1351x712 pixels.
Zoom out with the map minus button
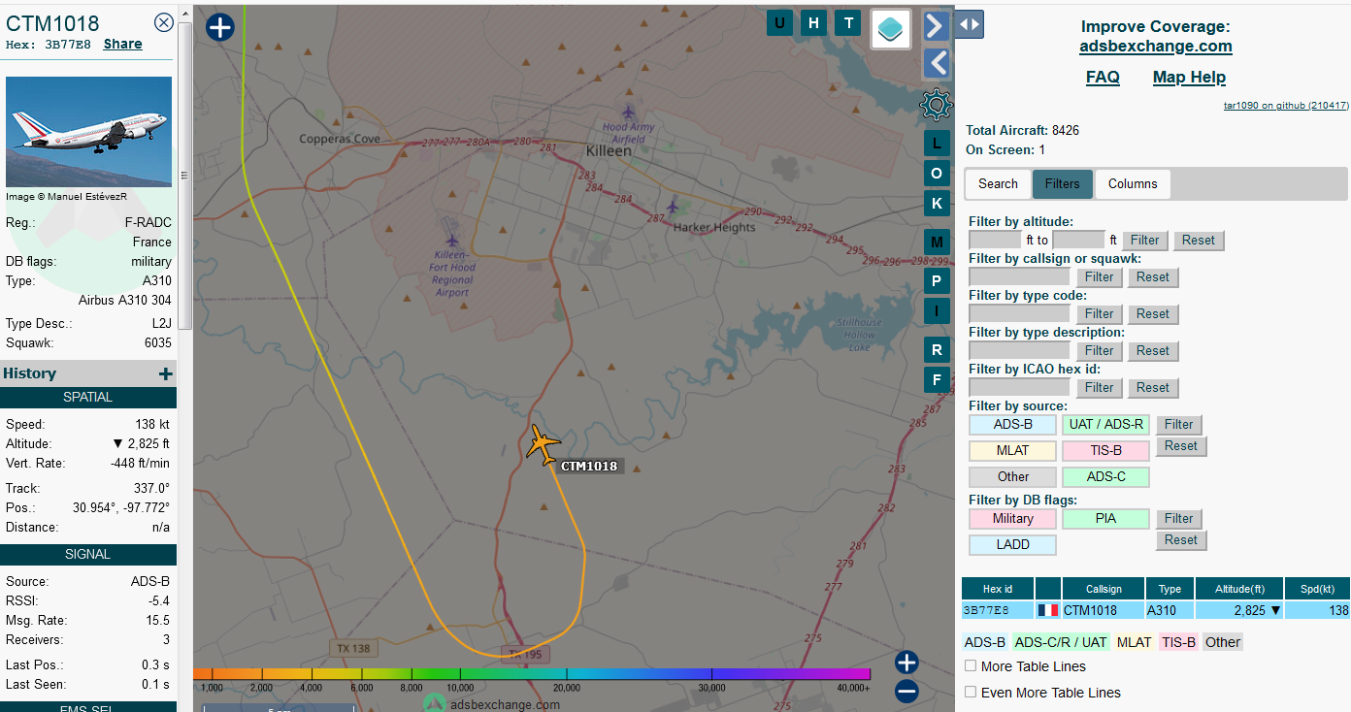906,692
